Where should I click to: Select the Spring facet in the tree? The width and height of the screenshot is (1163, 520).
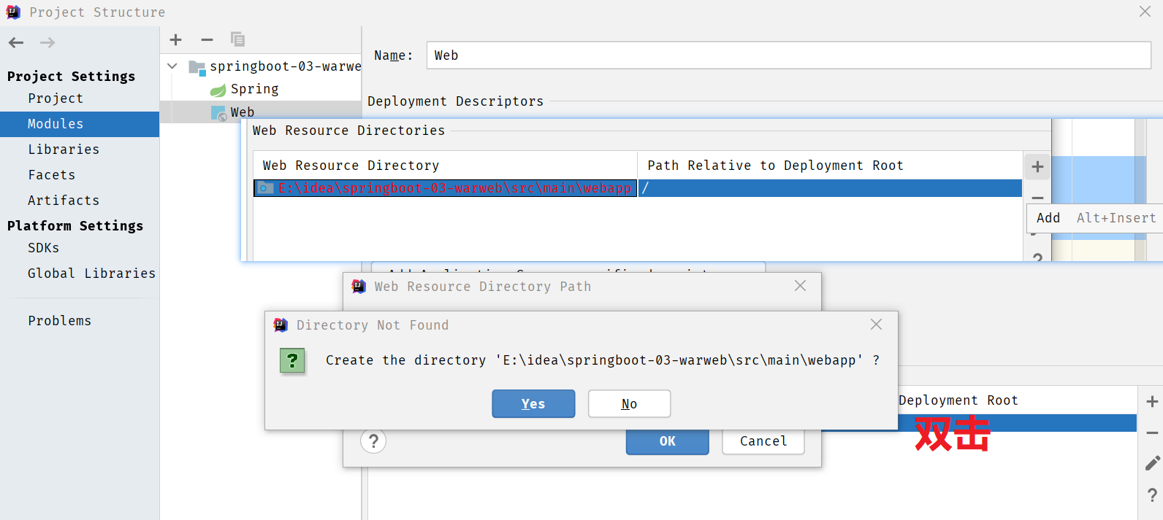[254, 89]
